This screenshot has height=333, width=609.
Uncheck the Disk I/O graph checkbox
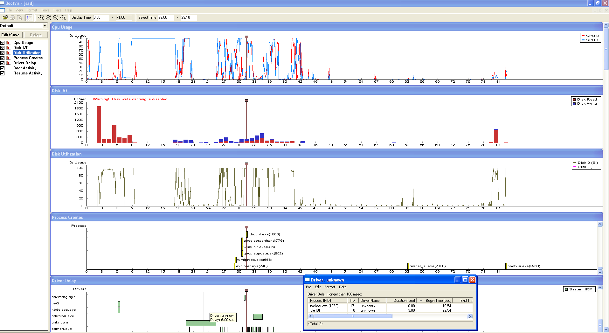click(3, 48)
